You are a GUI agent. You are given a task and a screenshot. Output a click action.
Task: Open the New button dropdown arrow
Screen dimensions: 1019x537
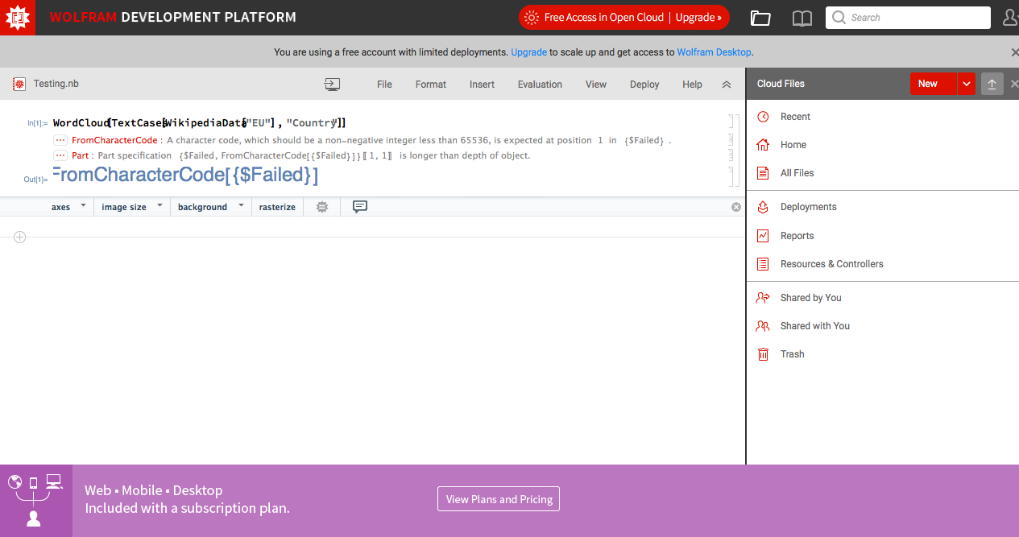[x=967, y=84]
